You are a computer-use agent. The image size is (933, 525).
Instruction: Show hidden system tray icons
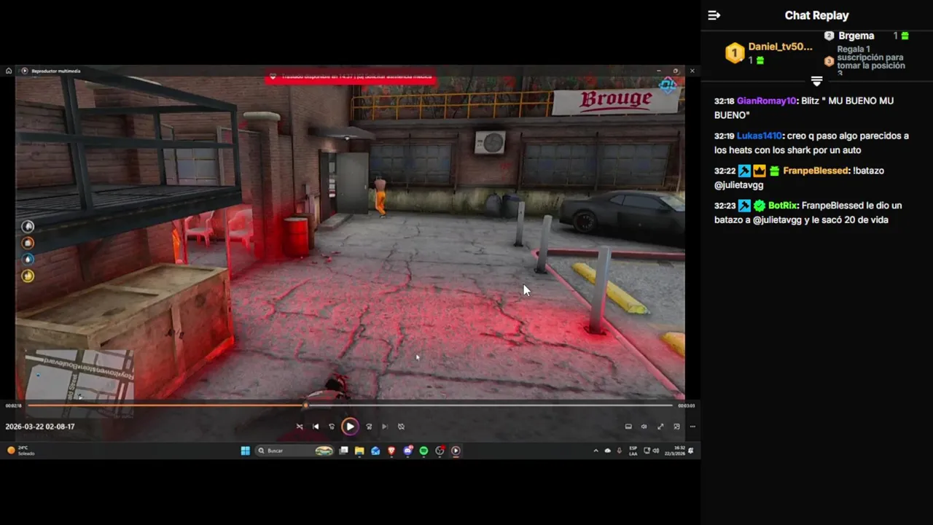(596, 451)
